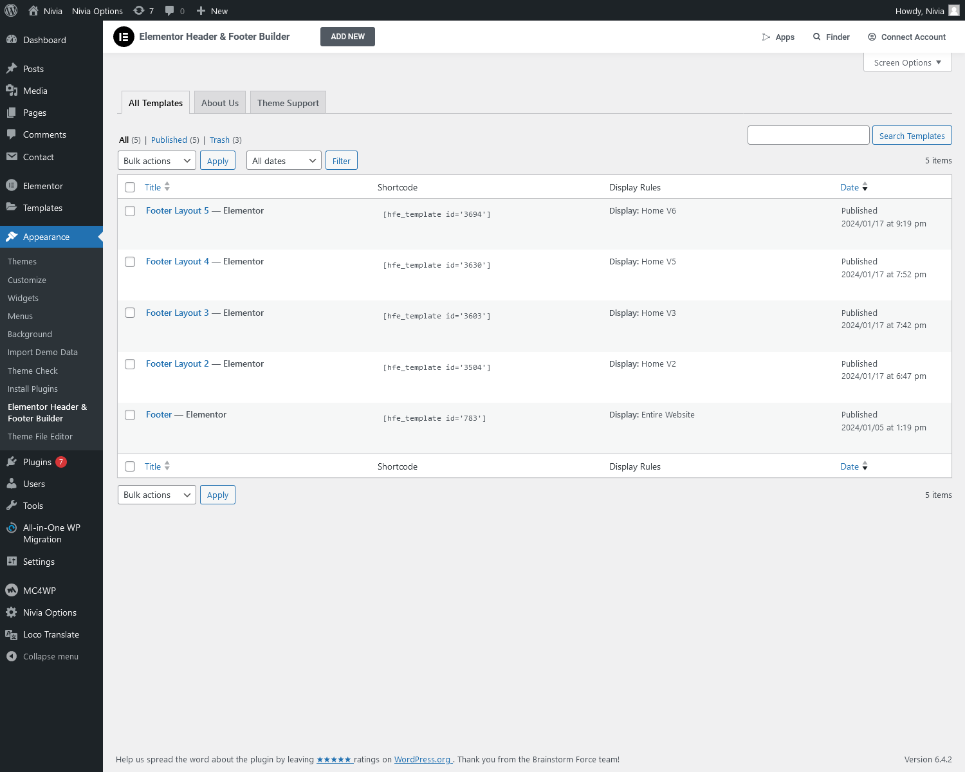Open the Apps icon in header
Viewport: 965px width, 772px height.
coord(766,37)
